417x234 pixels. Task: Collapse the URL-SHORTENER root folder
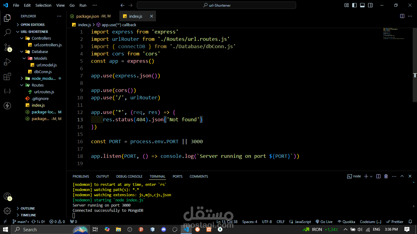coord(18,31)
